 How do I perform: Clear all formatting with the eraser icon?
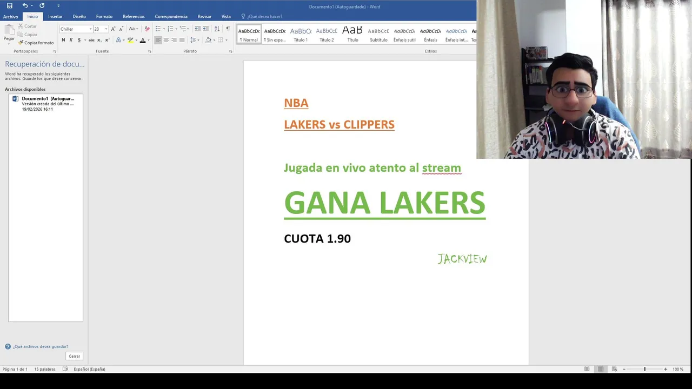147,29
